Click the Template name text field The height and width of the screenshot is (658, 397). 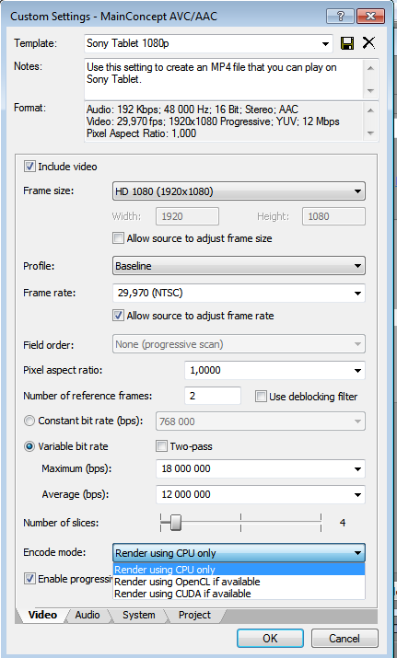click(202, 43)
